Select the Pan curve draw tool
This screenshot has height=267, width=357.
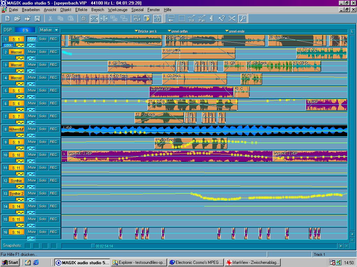[x=202, y=19]
